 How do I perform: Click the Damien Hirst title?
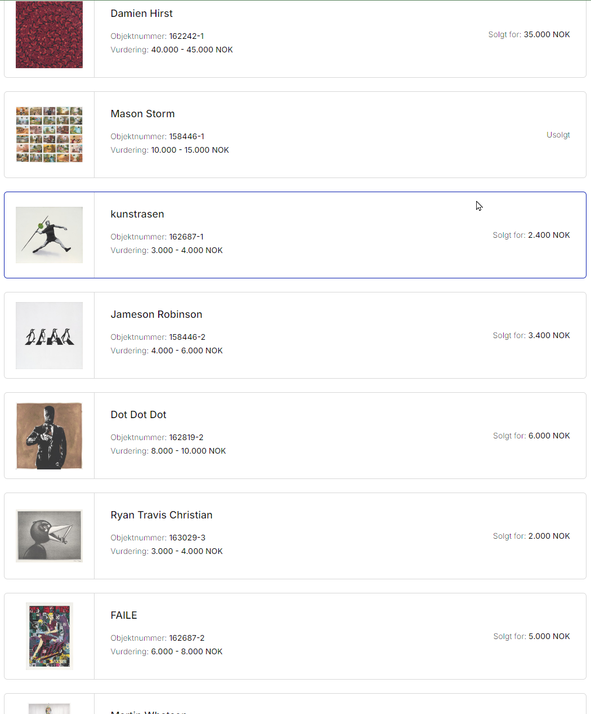point(141,14)
